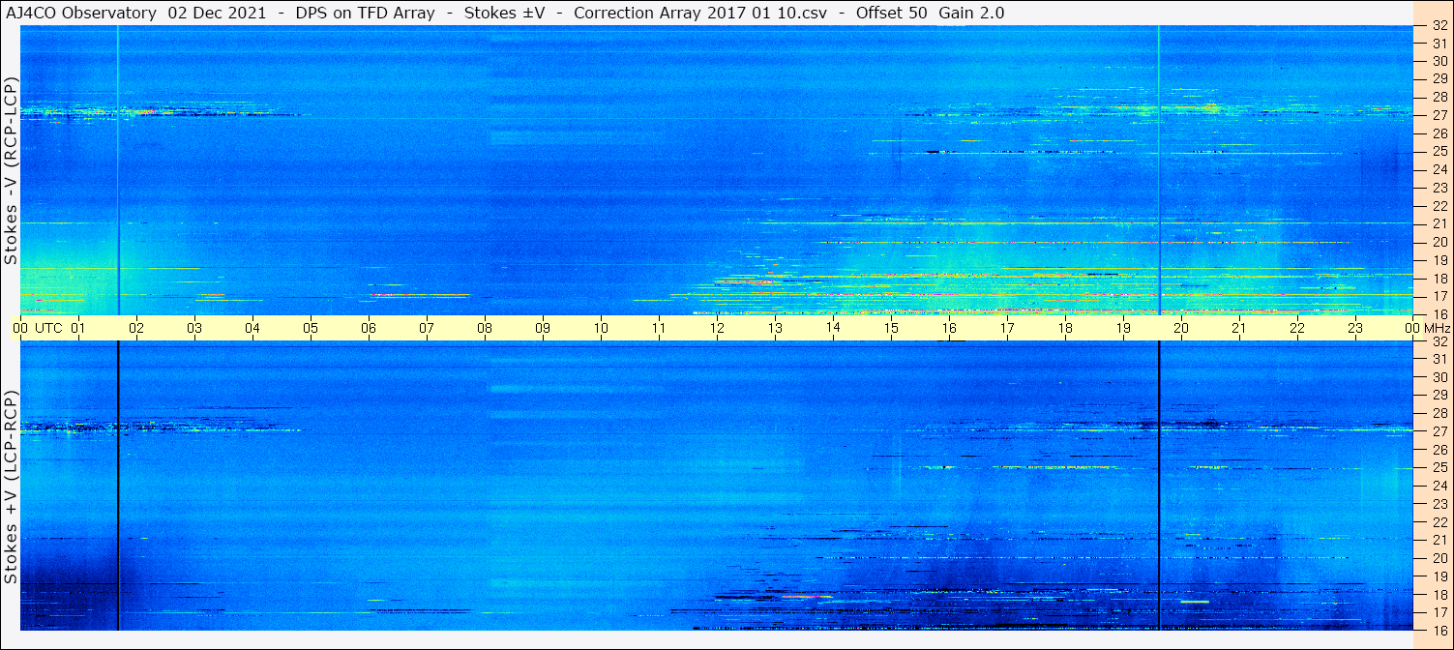Image resolution: width=1454 pixels, height=650 pixels.
Task: Click the "27" MHz tick, upper panel
Action: point(1439,114)
